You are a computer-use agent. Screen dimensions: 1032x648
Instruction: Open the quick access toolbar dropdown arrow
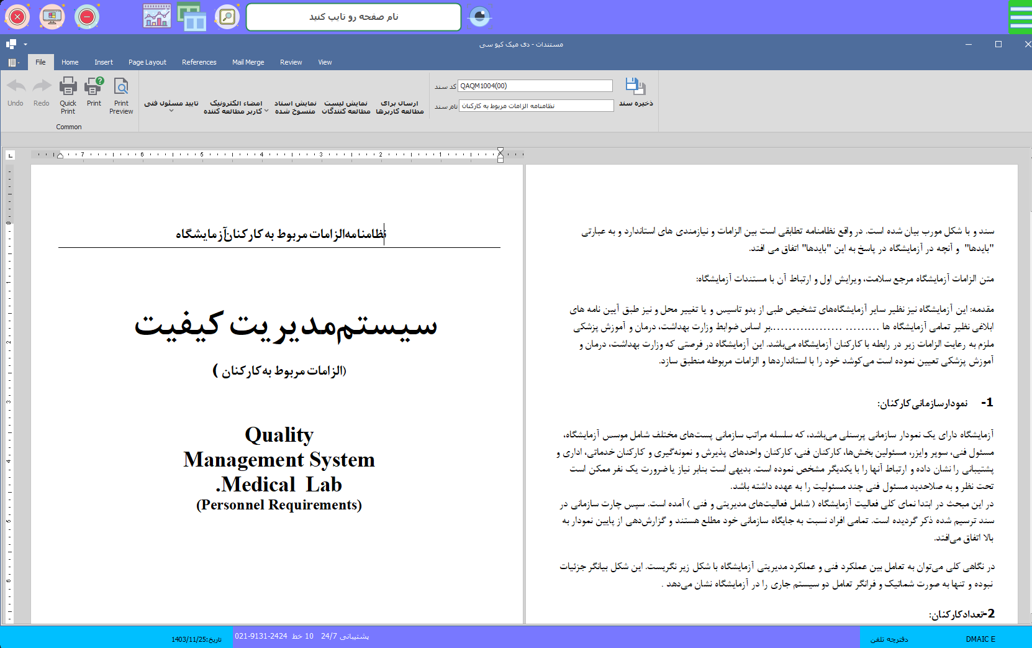click(x=25, y=44)
